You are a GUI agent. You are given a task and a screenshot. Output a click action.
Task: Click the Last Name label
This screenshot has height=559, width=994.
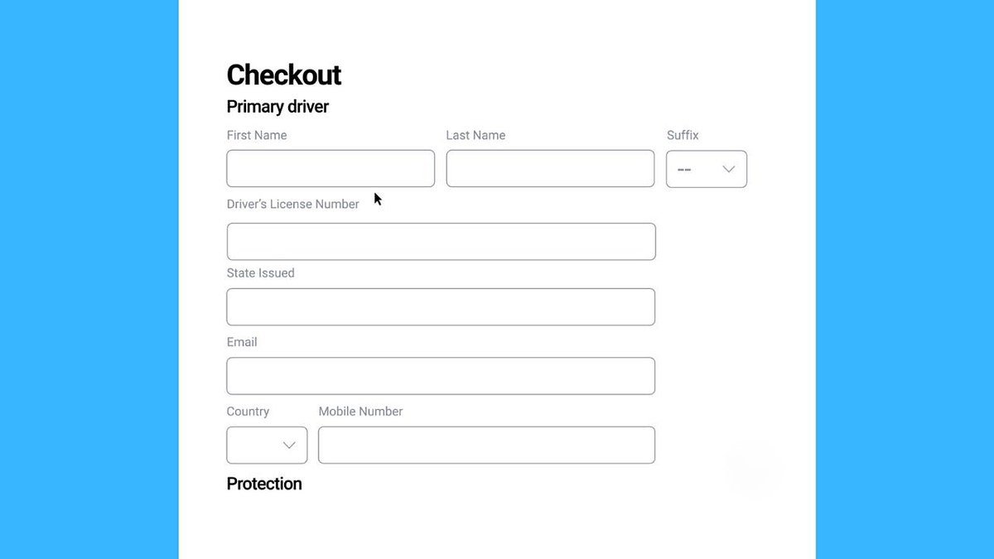coord(476,135)
